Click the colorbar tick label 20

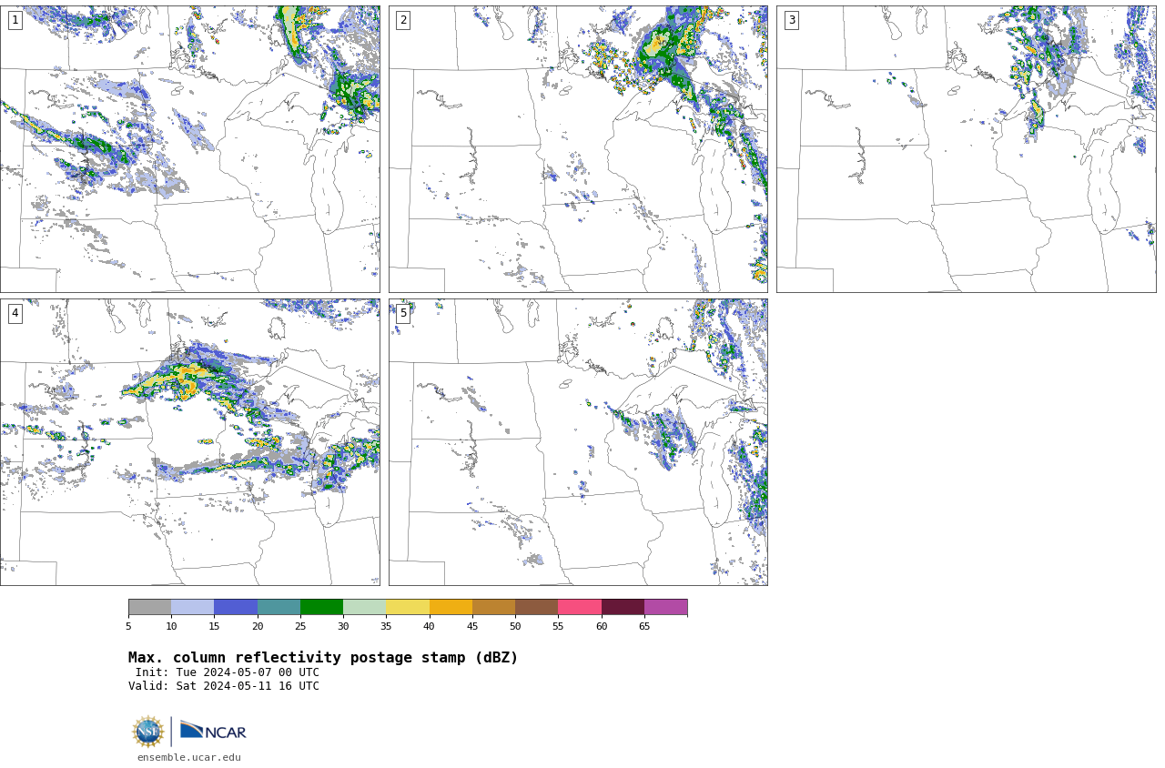(258, 626)
